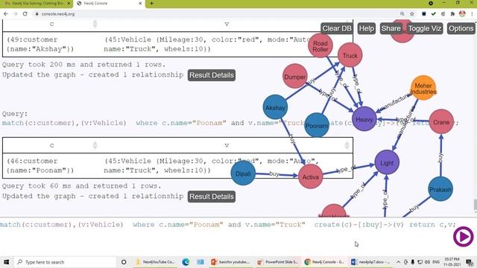Open Neo4jYouTube folder taskbar item
The width and height of the screenshot is (477, 268).
(155, 261)
